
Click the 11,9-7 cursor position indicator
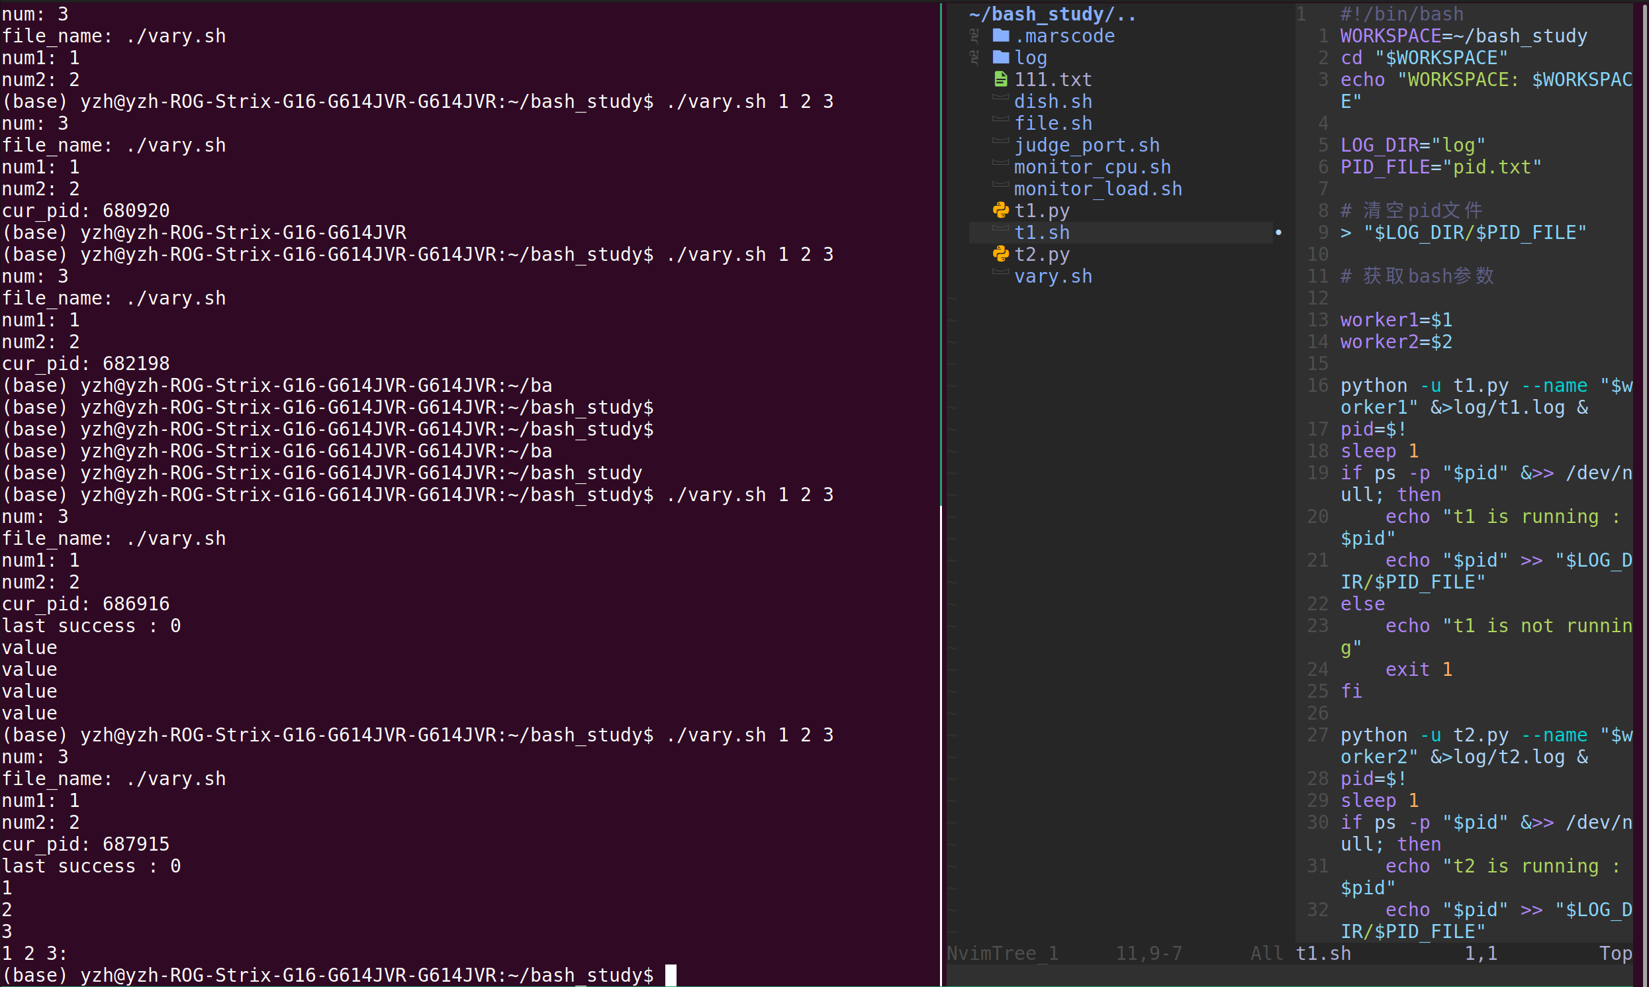1149,954
